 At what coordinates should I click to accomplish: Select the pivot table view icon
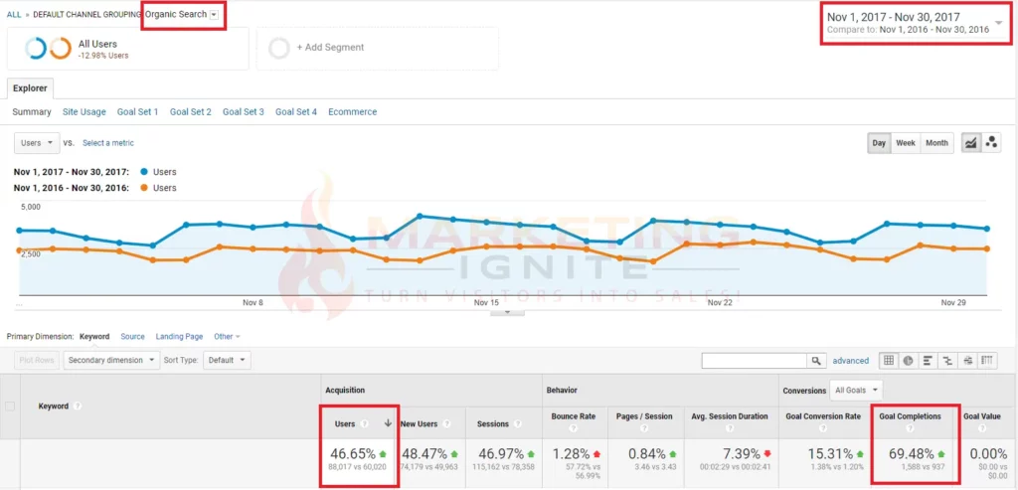pos(988,361)
